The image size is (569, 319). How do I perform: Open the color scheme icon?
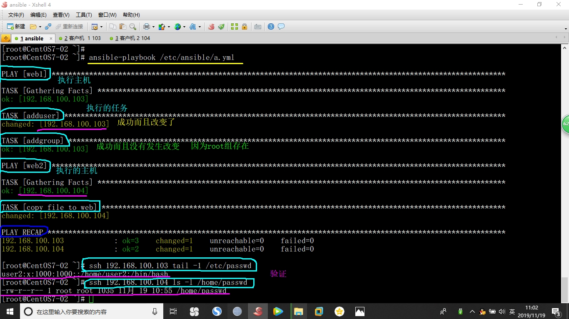coord(162,27)
